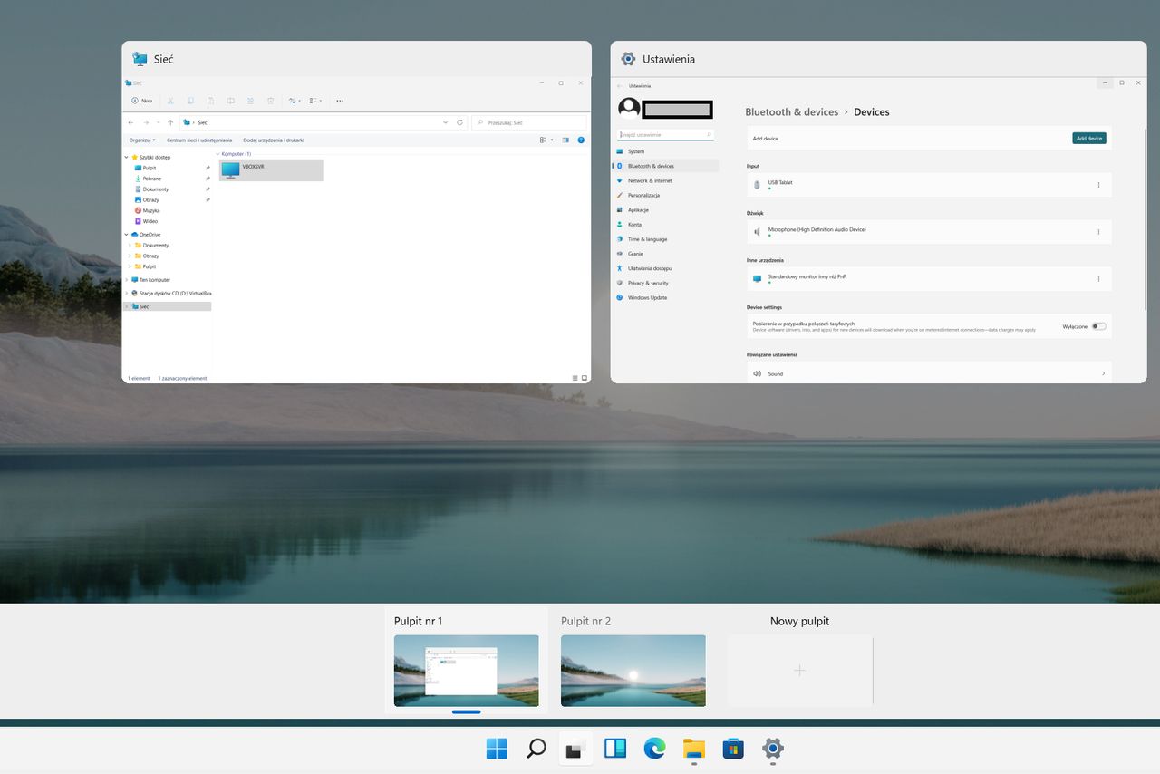Open Centrum sieci i udostępniania
This screenshot has height=774, width=1160.
click(x=198, y=140)
